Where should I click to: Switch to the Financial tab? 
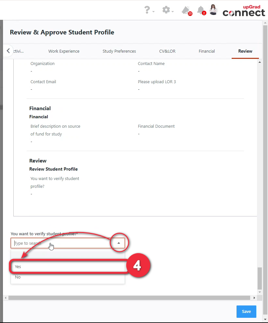[x=207, y=51]
